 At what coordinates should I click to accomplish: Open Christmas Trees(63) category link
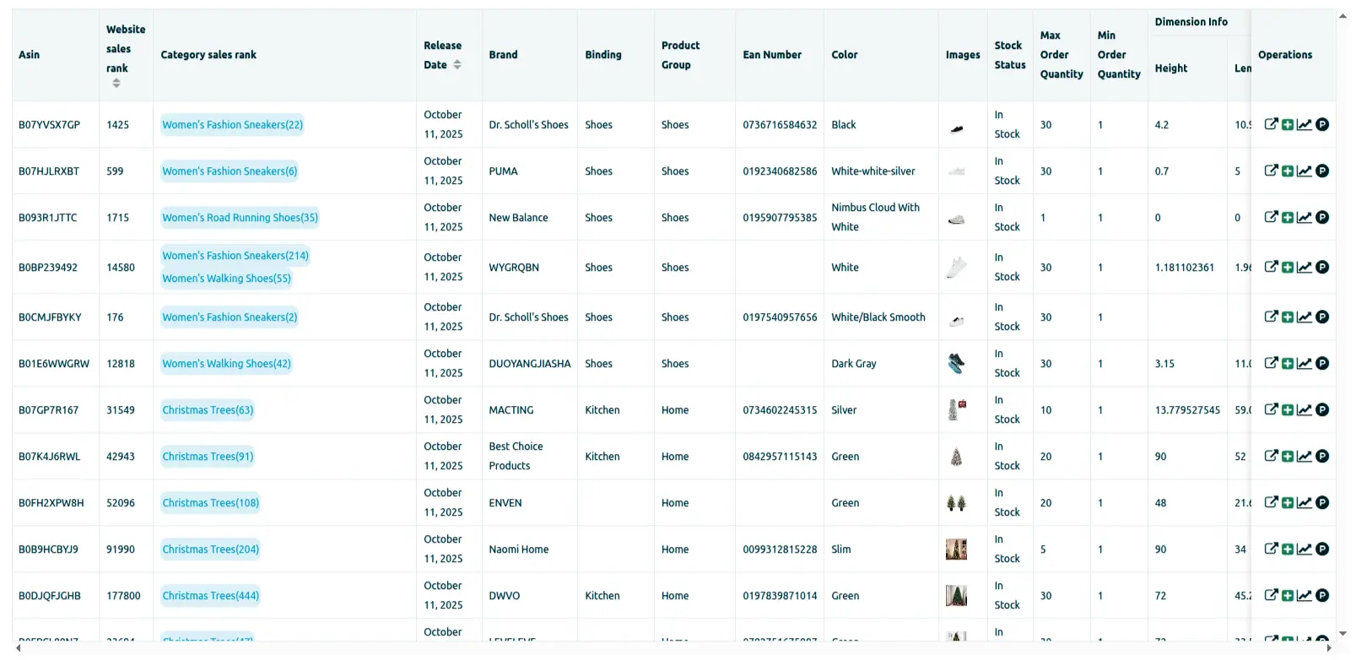208,410
